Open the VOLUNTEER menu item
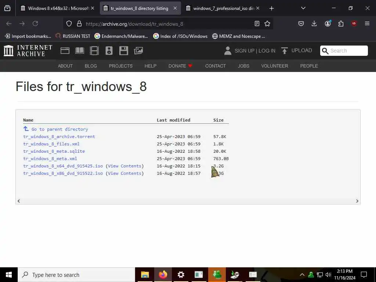Image resolution: width=376 pixels, height=282 pixels. 275,66
